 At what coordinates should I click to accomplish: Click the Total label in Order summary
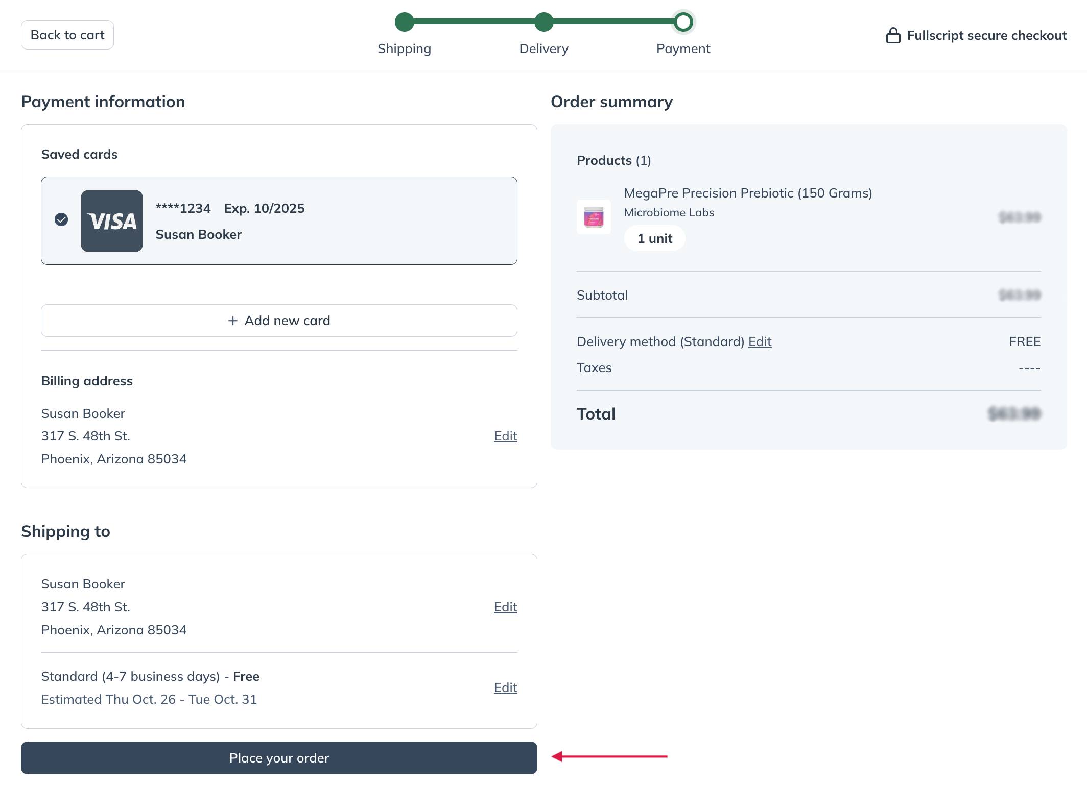pos(596,414)
